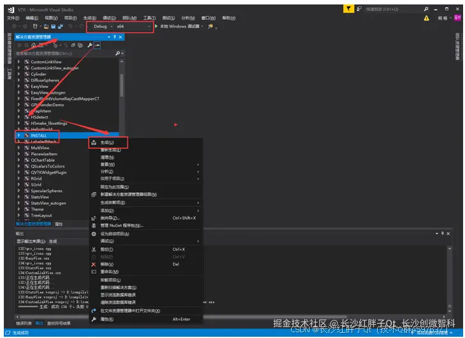
Task: Open the 生成(B) menu in menu bar
Action: pyautogui.click(x=90, y=18)
